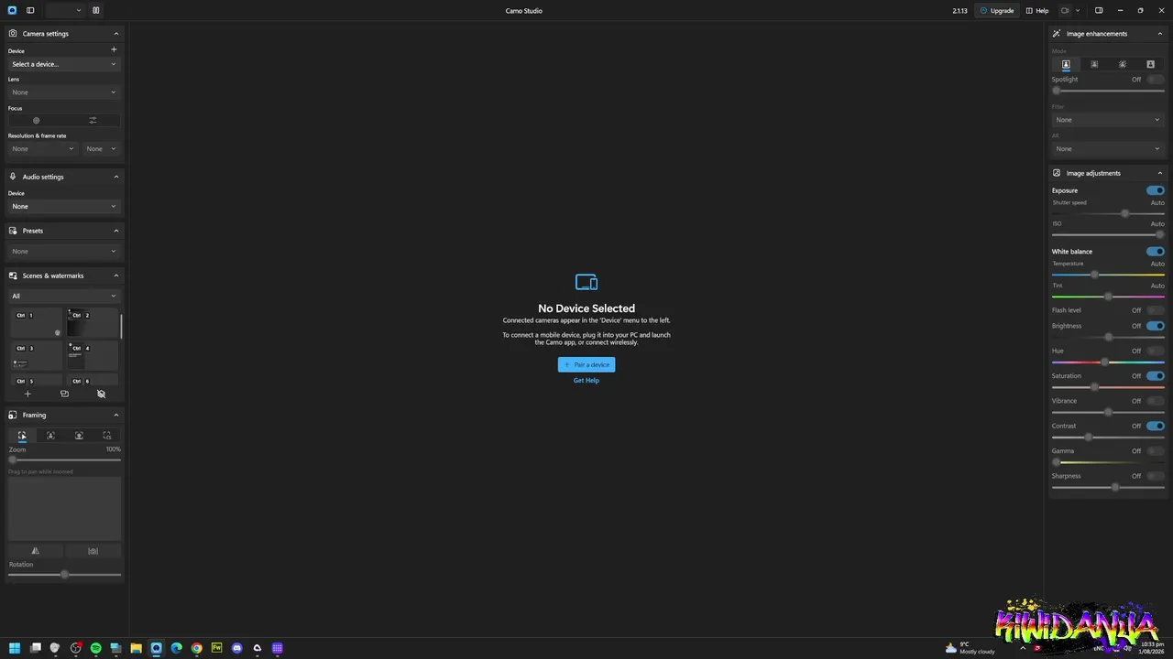Click the pause video icon in the top bar
1173x659 pixels.
96,10
